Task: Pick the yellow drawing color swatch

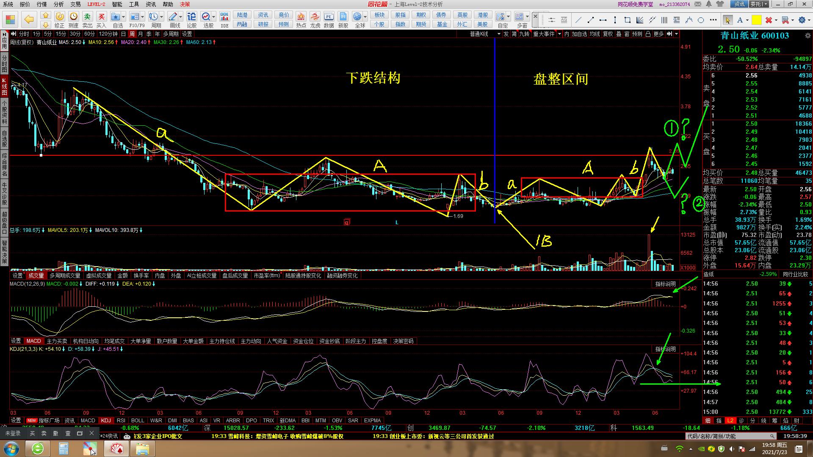Action: tap(756, 20)
